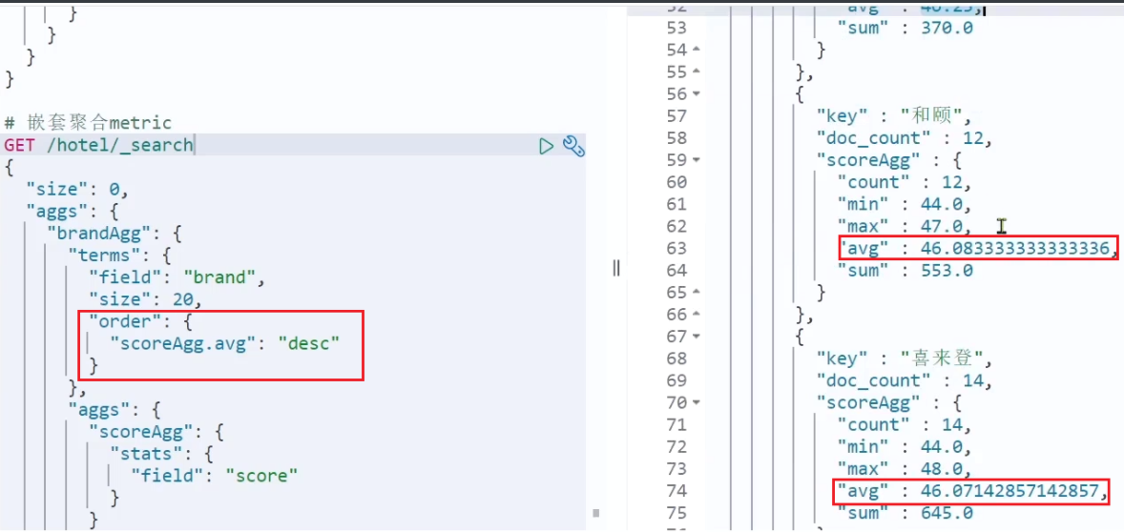Collapse the bucket starting at line 67
The image size is (1124, 532).
click(697, 337)
